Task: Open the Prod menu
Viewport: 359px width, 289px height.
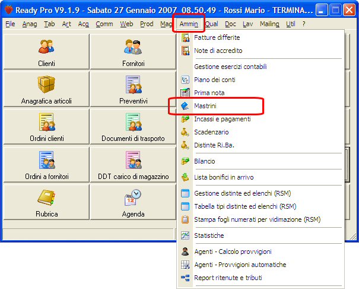Action: (147, 24)
